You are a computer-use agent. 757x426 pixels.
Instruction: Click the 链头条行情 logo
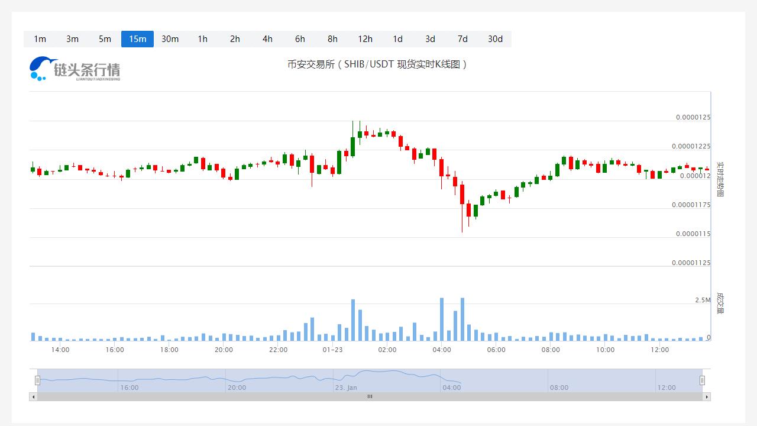click(75, 69)
